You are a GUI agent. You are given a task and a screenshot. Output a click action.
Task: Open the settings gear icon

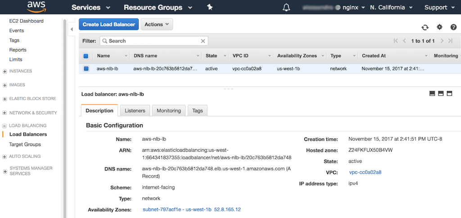pos(439,28)
